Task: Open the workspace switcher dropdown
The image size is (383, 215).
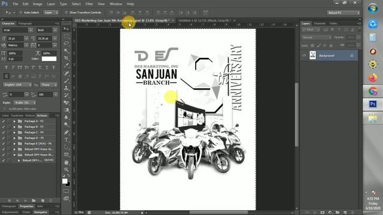Action: point(344,13)
